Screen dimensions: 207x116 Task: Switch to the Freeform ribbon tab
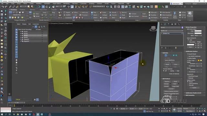[22, 10]
